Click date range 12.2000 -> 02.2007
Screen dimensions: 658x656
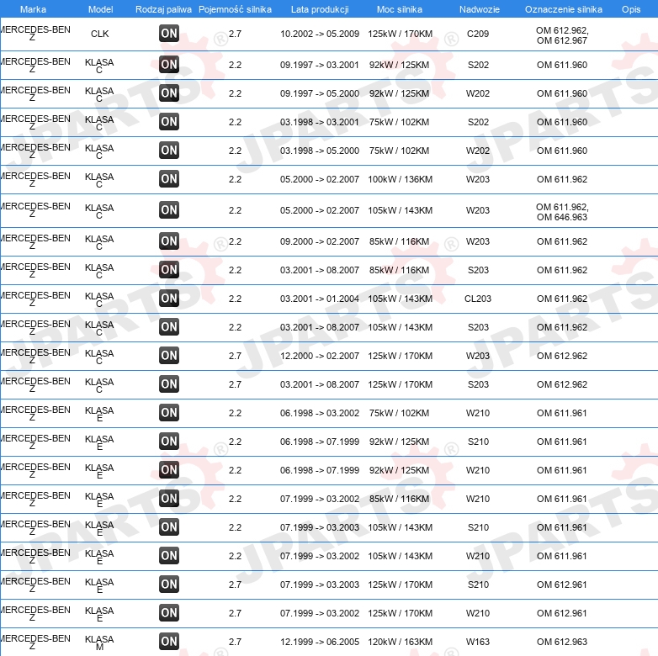click(x=320, y=356)
